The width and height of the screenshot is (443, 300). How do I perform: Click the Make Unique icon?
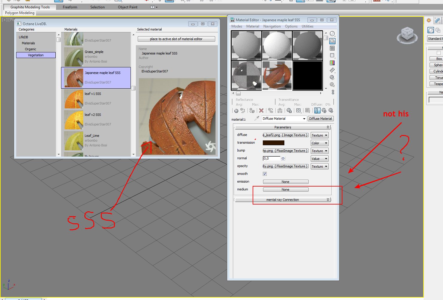[280, 111]
